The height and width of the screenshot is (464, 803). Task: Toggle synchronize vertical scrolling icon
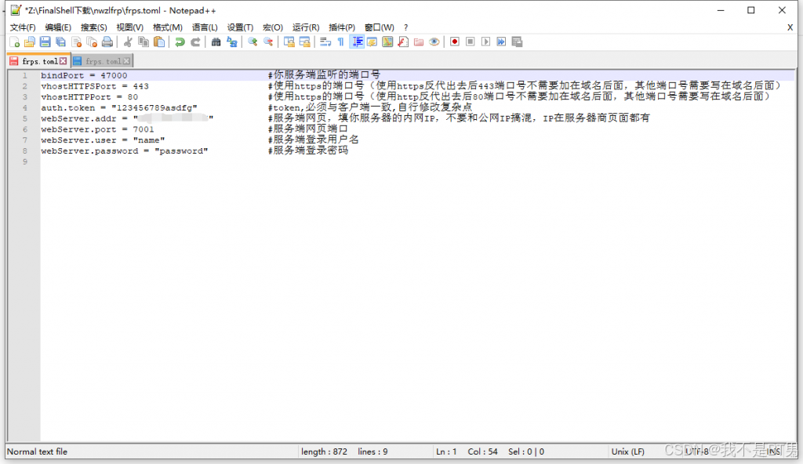point(289,42)
